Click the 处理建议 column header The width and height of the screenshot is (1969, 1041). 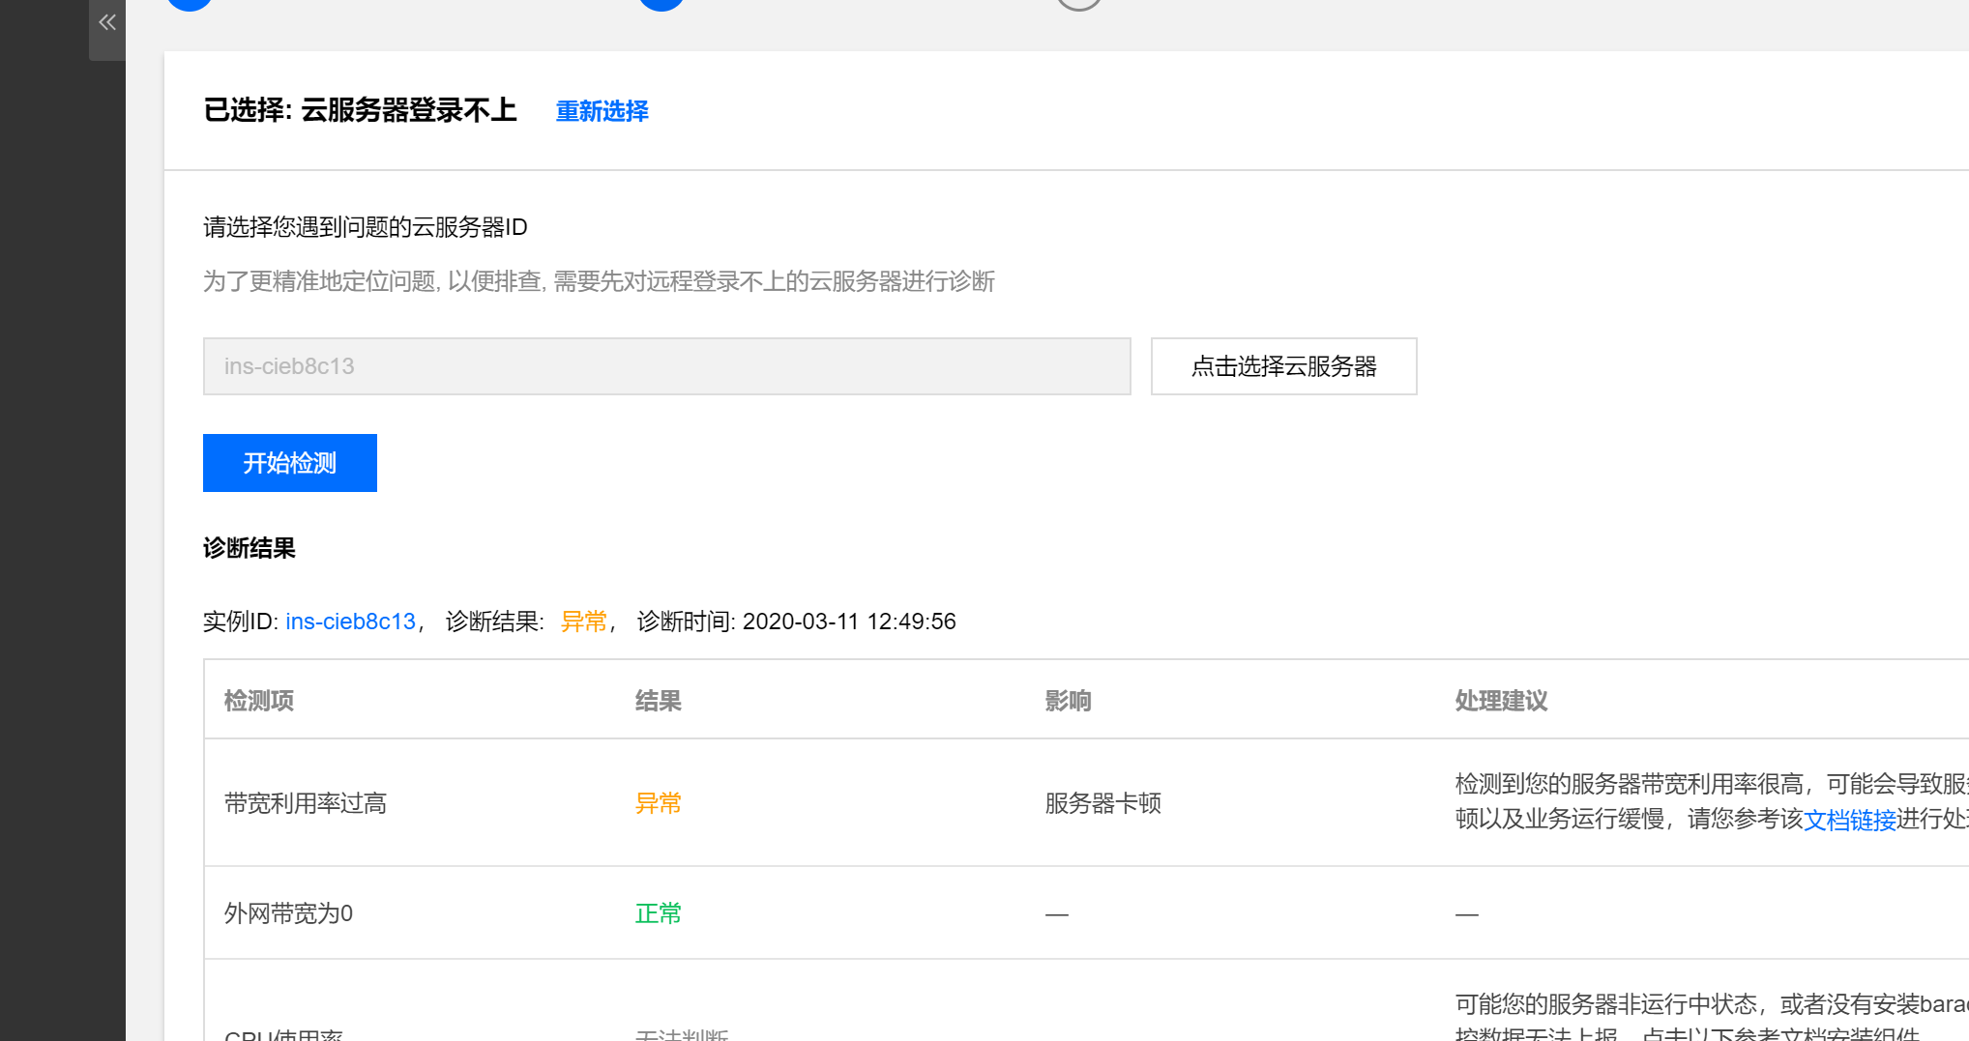(1501, 701)
